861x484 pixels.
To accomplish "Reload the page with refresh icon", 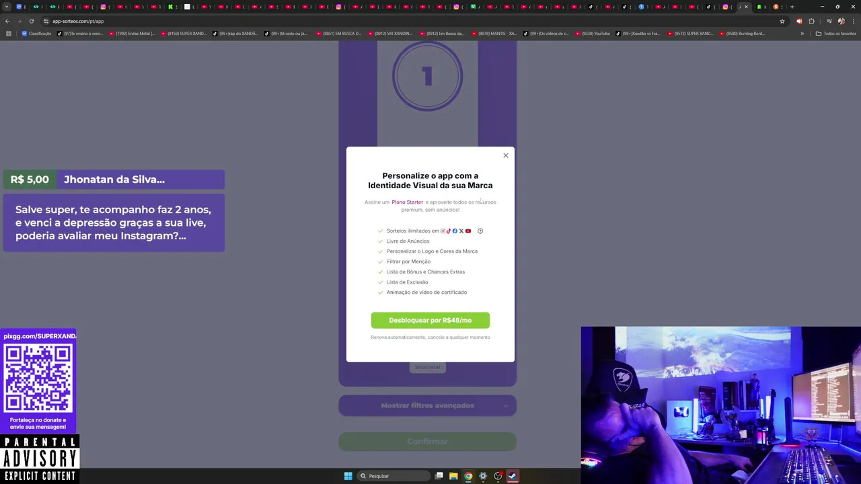I will 31,21.
